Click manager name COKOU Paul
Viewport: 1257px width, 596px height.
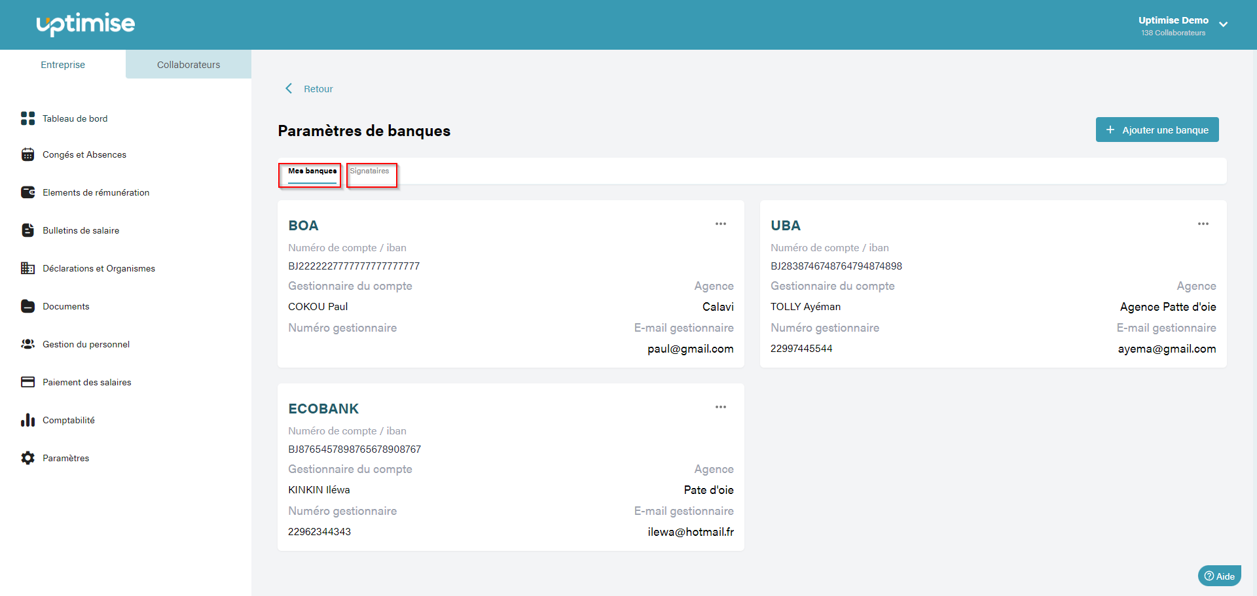coord(318,307)
